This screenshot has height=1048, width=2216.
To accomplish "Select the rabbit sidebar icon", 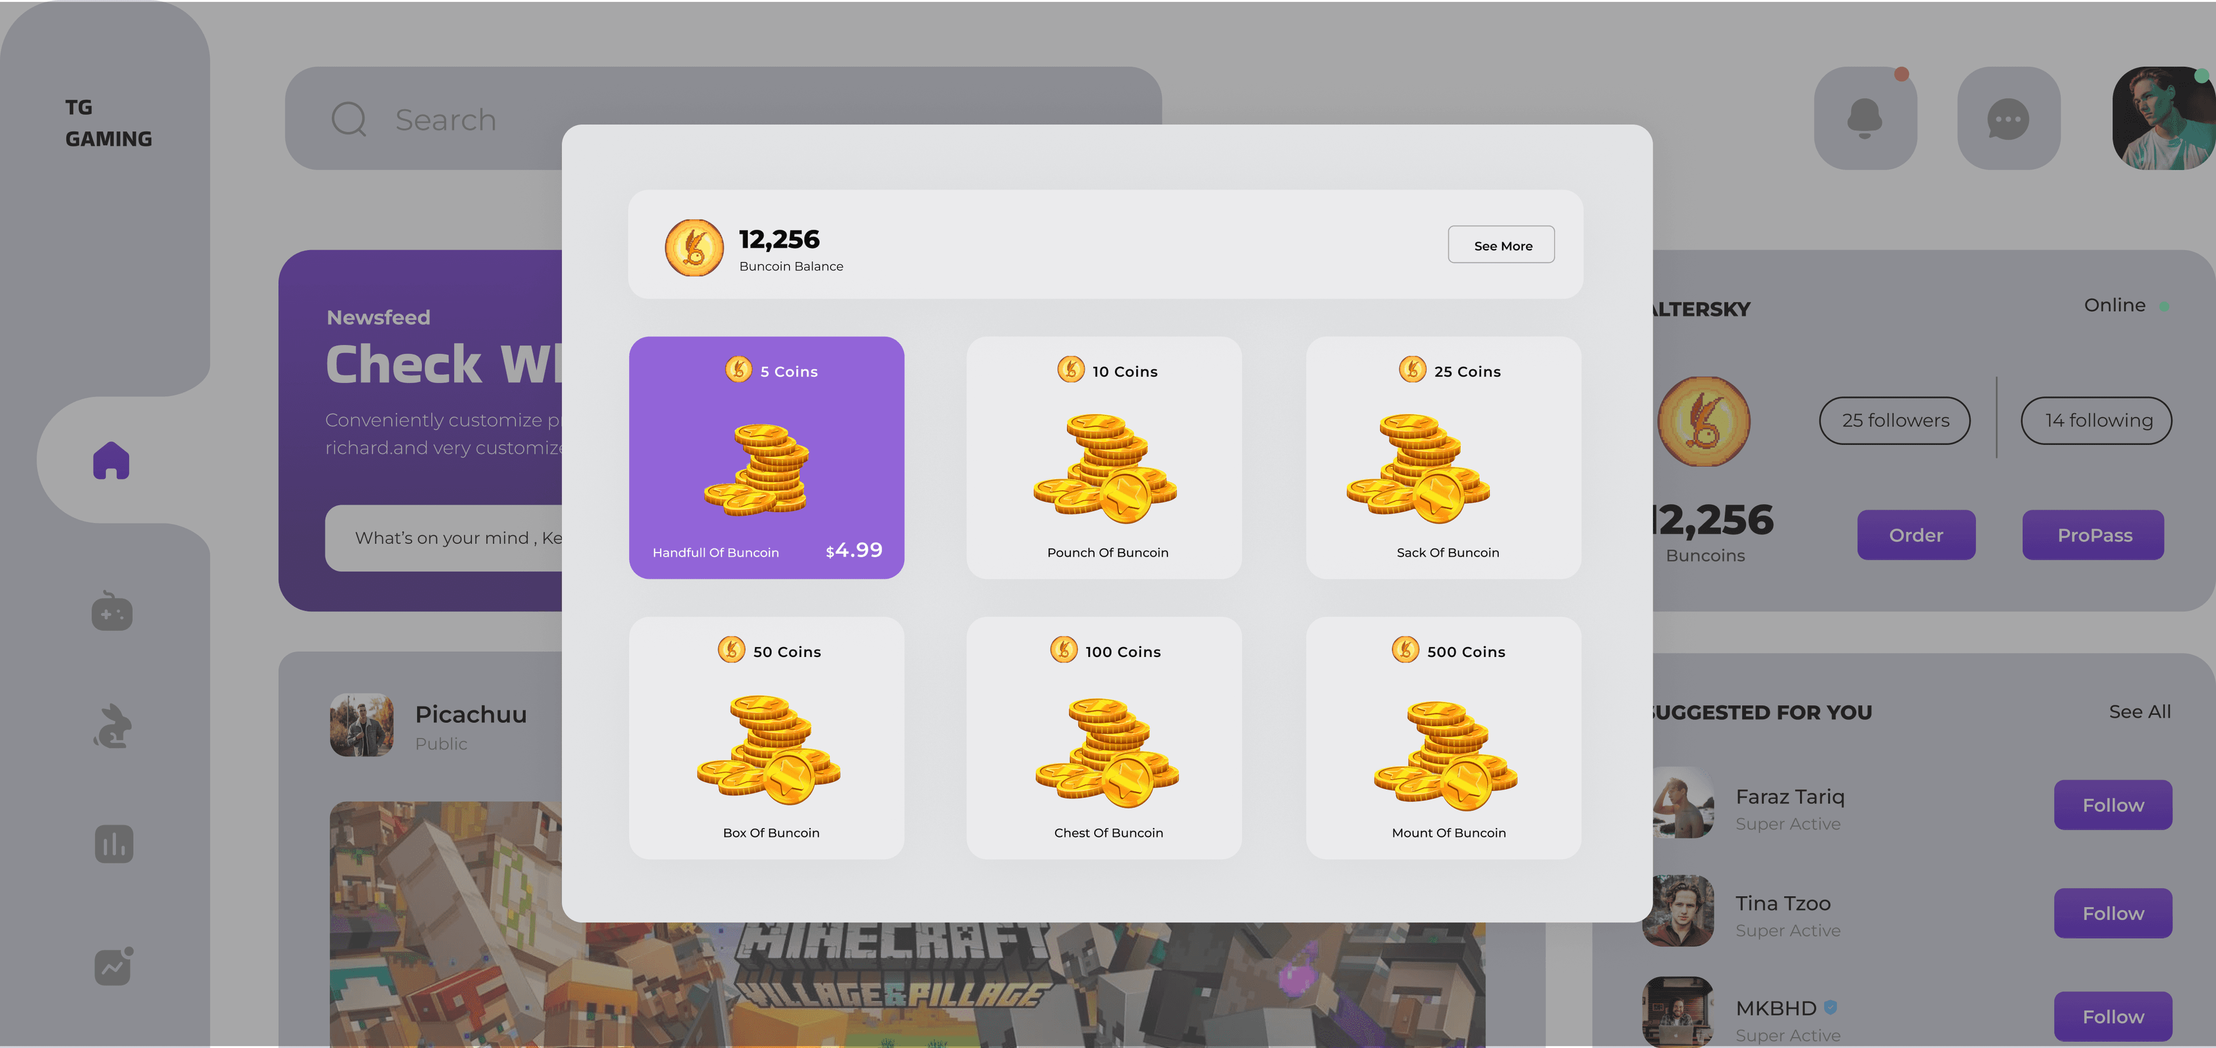I will 113,727.
